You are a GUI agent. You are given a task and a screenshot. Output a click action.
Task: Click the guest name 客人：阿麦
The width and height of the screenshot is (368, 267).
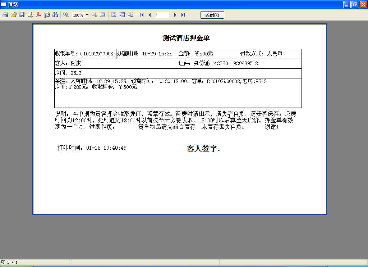pyautogui.click(x=68, y=63)
